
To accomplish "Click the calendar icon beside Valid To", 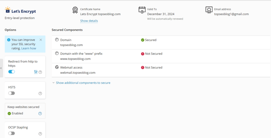I will [142, 10].
